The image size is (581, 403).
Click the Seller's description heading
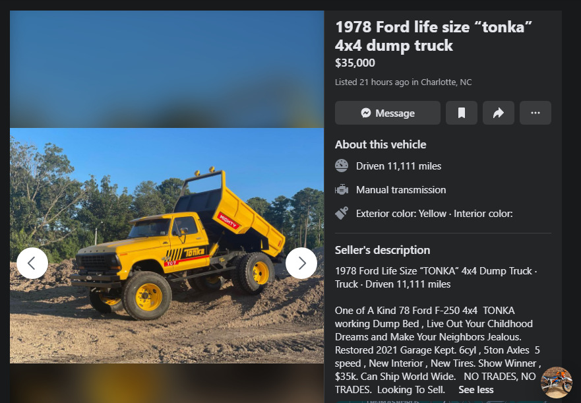click(382, 250)
